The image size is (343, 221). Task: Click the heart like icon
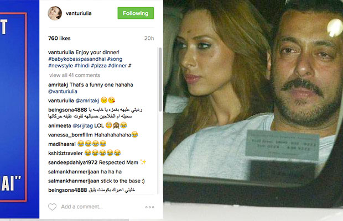pos(53,207)
